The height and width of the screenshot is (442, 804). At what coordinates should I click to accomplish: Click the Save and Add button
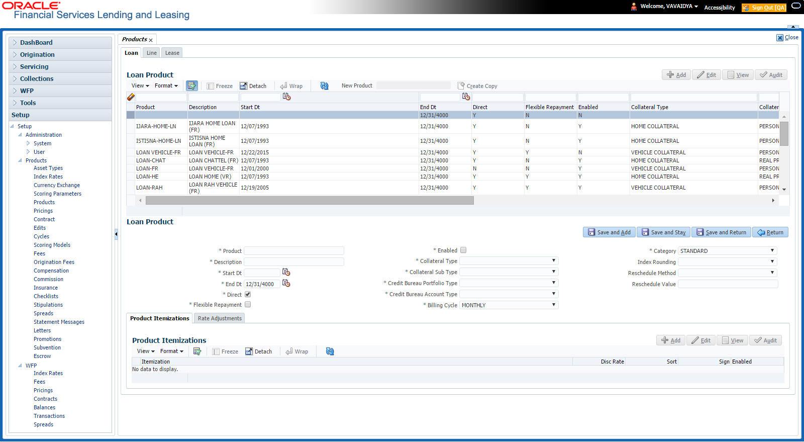pyautogui.click(x=609, y=232)
